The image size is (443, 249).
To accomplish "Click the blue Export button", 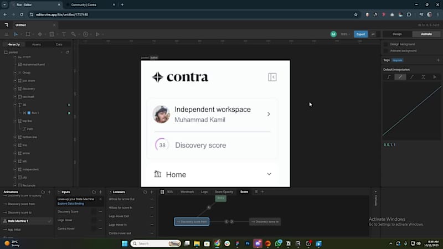I will point(361,34).
